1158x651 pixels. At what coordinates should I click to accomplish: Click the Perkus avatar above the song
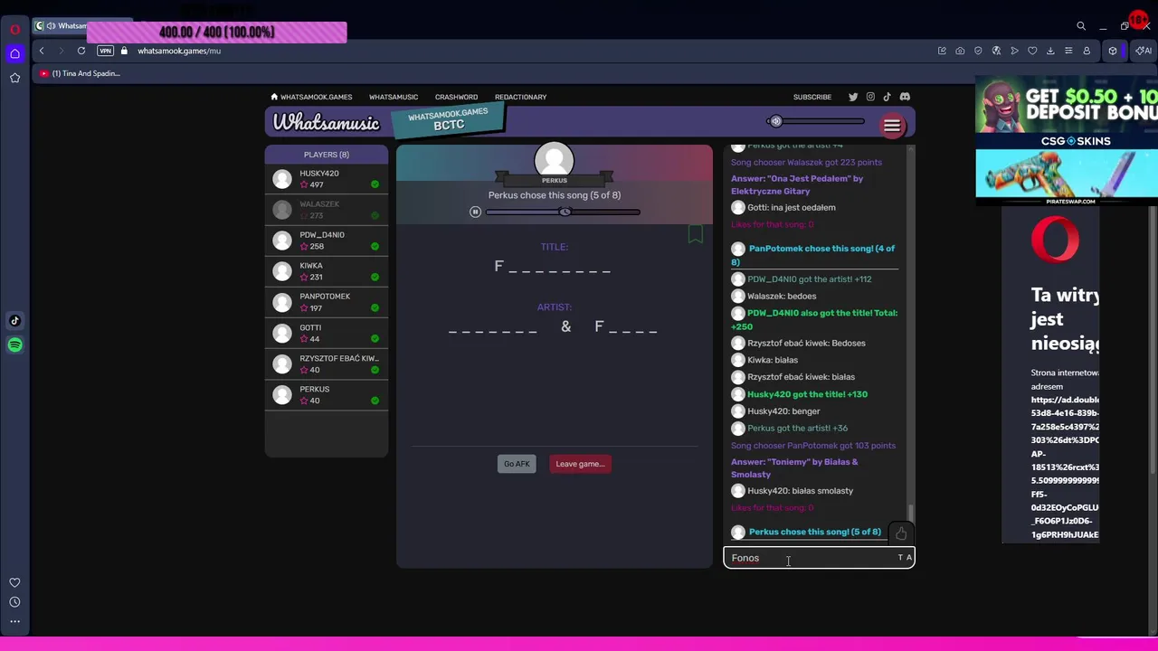[x=554, y=160]
